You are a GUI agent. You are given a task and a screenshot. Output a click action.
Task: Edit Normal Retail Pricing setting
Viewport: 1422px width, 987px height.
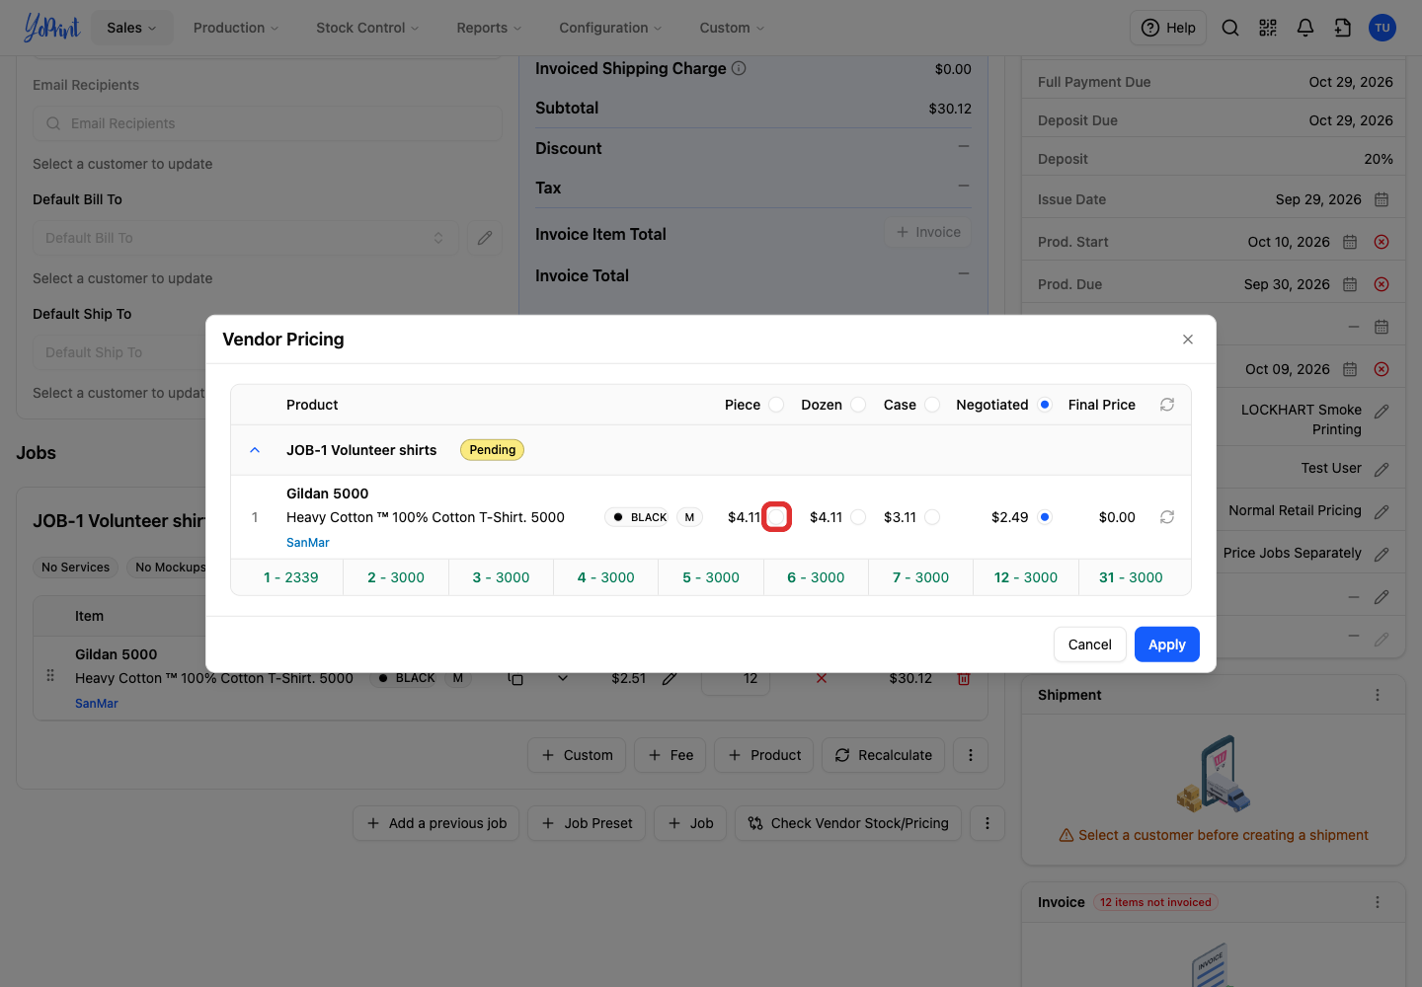coord(1382,512)
